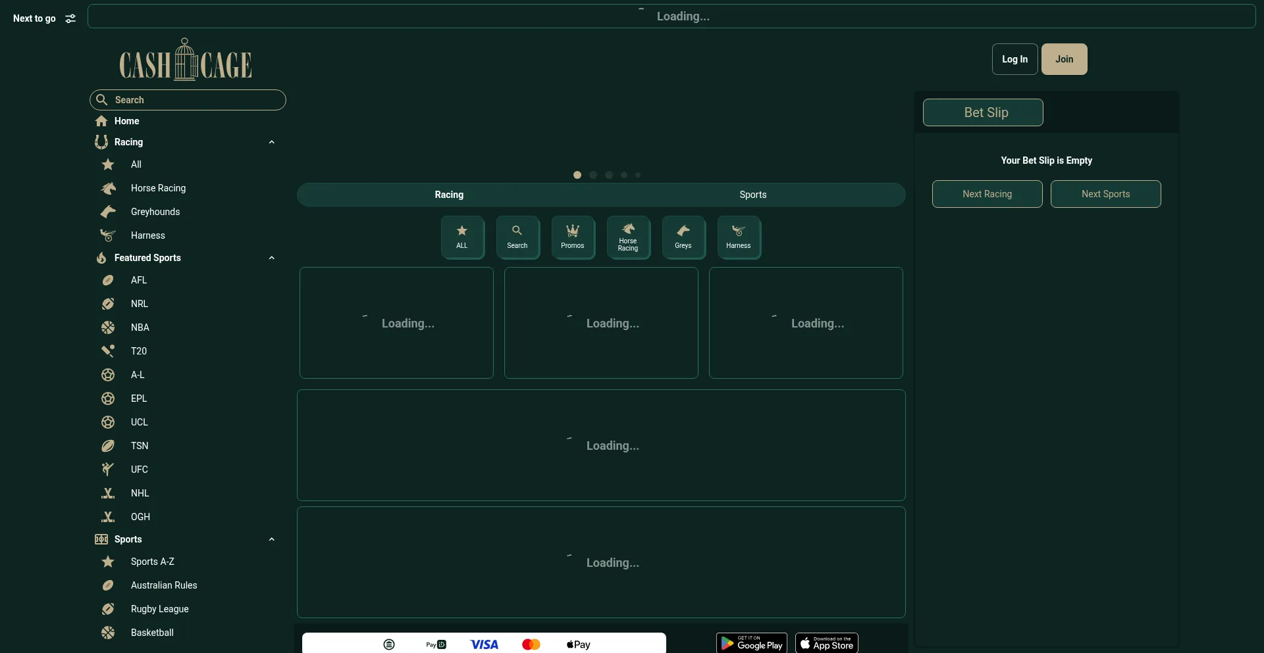
Task: Click the TSN ball icon
Action: pos(108,446)
